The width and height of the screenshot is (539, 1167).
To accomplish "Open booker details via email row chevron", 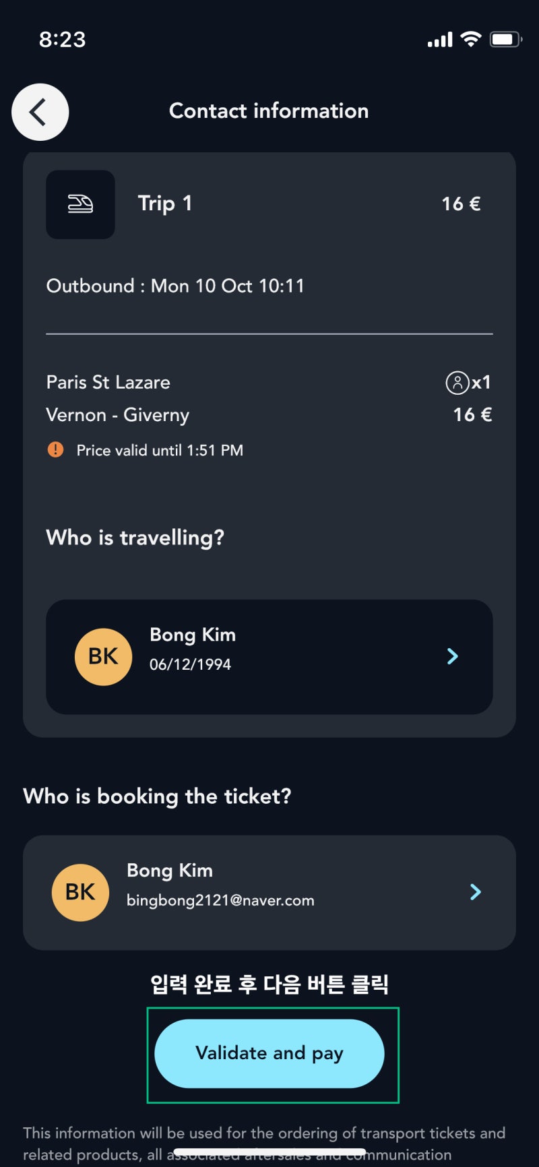I will coord(476,892).
